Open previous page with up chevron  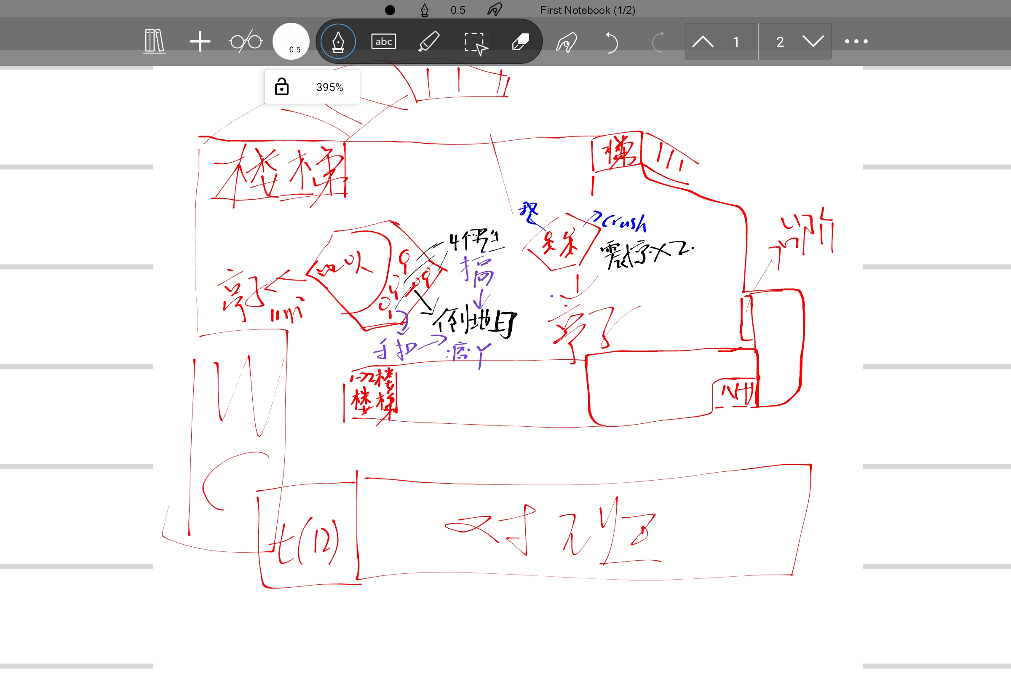click(704, 41)
